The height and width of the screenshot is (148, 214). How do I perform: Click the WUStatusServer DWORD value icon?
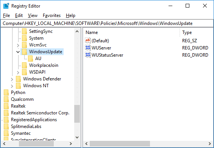click(88, 55)
